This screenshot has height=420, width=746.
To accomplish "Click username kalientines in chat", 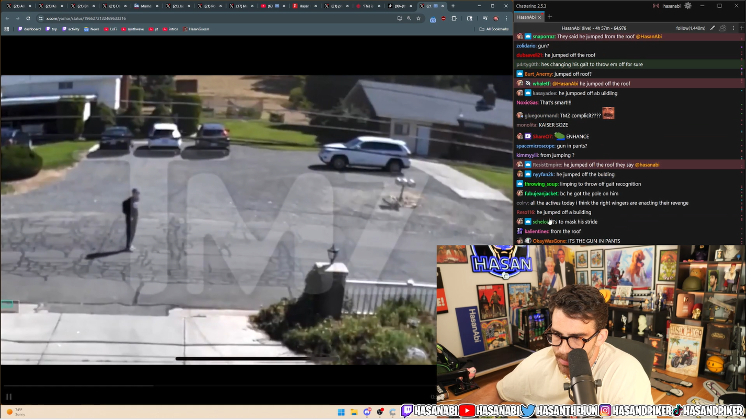I will pyautogui.click(x=537, y=231).
